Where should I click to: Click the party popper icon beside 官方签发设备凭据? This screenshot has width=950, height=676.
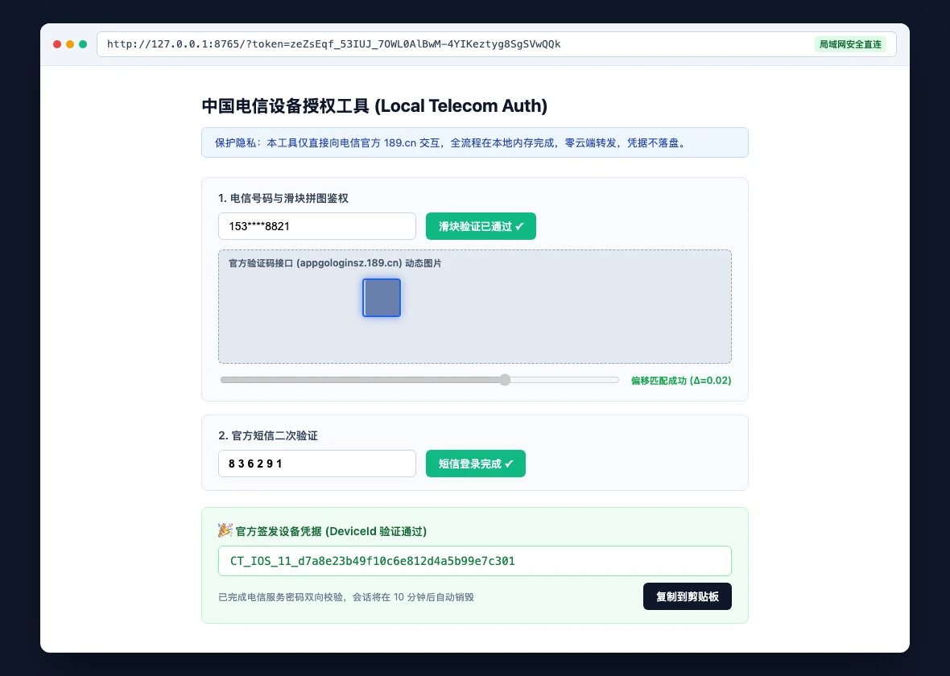[x=225, y=530]
